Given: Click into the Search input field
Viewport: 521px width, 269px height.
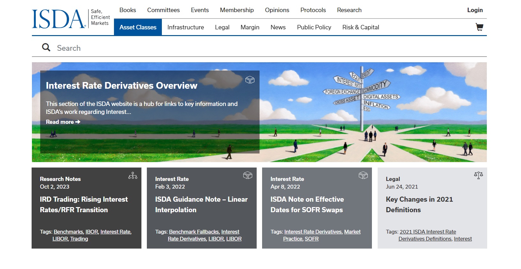Looking at the screenshot, I should coord(255,48).
